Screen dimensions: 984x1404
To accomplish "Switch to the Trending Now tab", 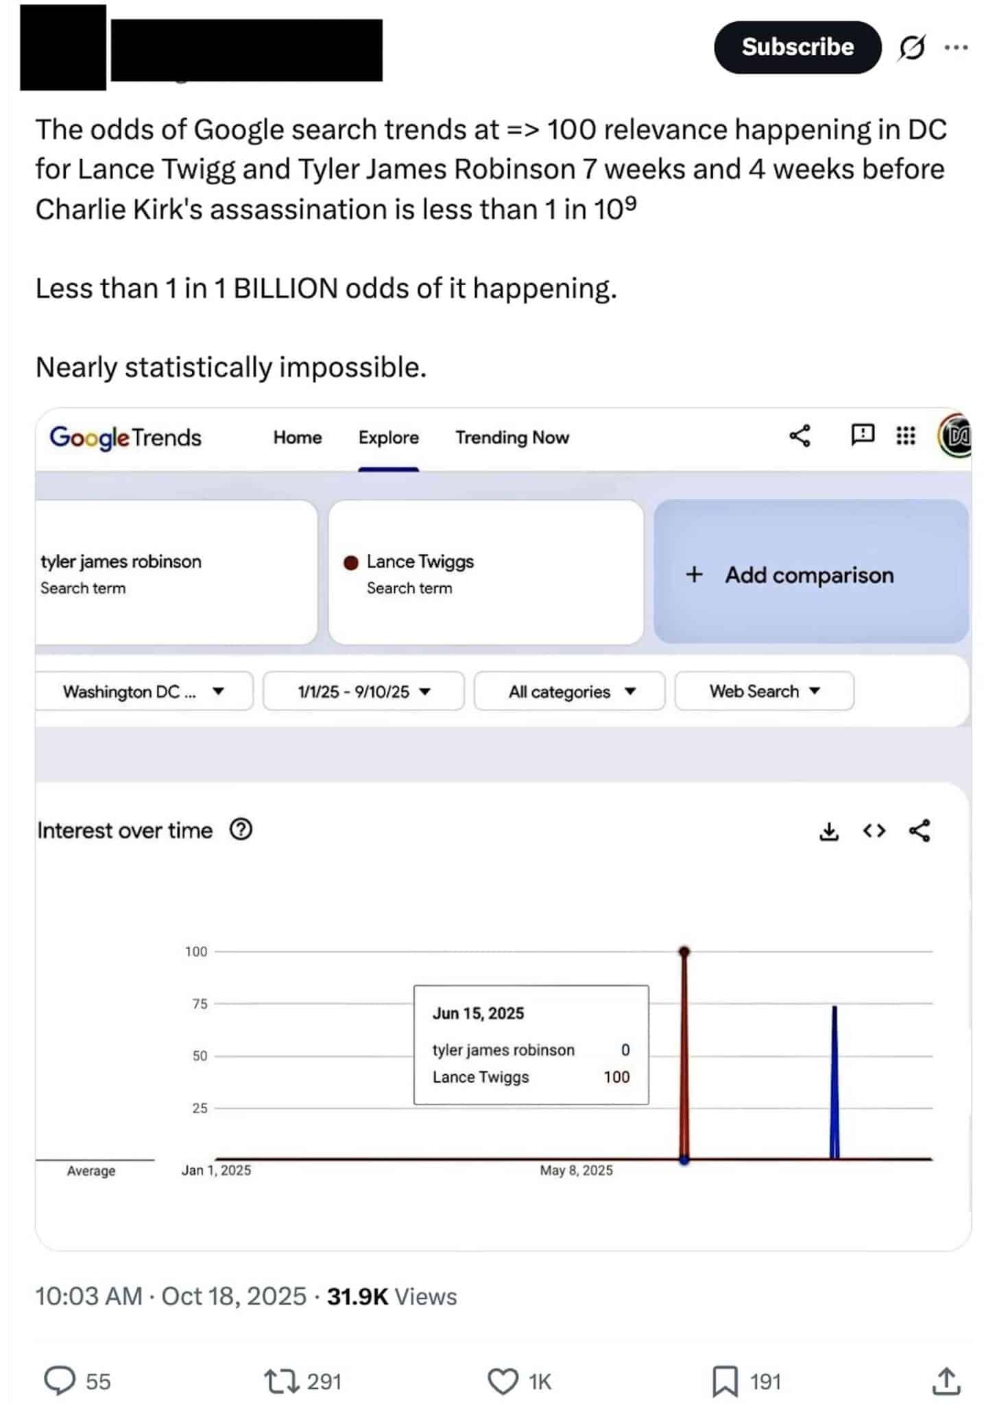I will 512,437.
